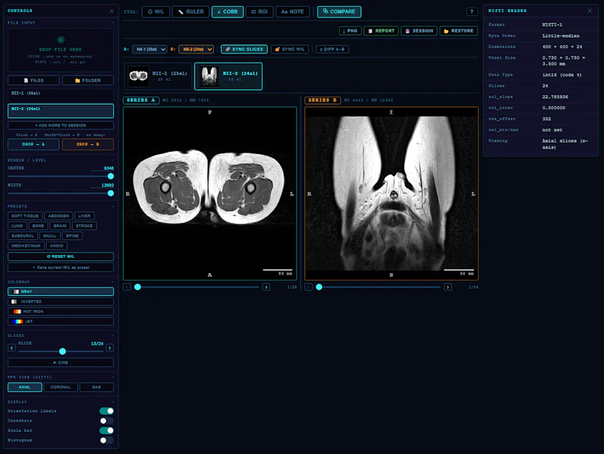Select the W/L window-level tool

pyautogui.click(x=156, y=12)
